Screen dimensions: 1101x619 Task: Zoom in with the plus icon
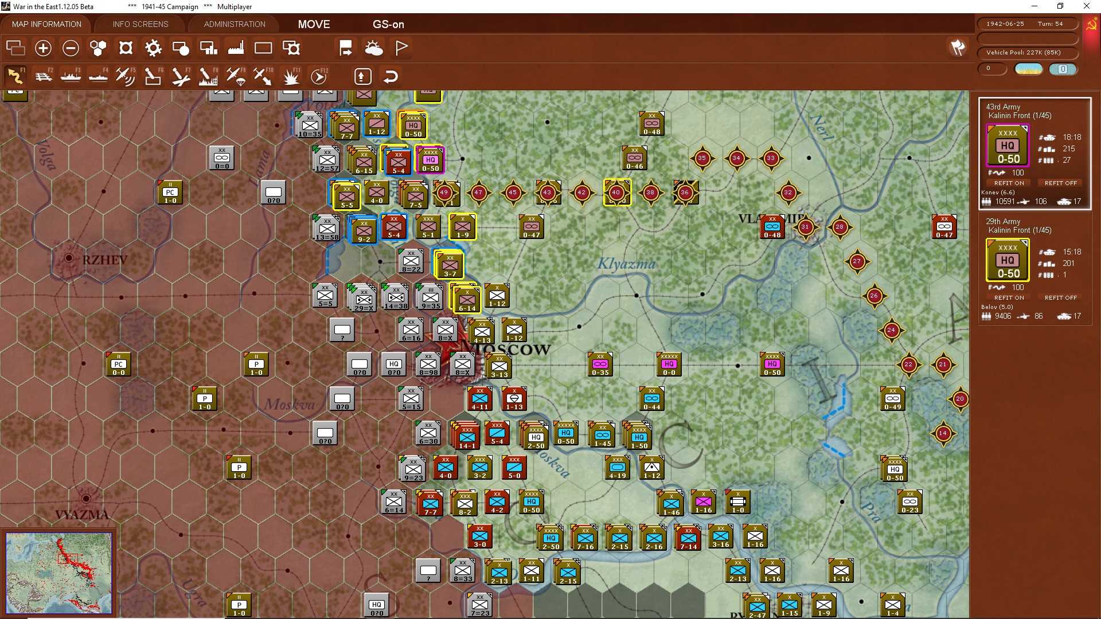pos(43,48)
